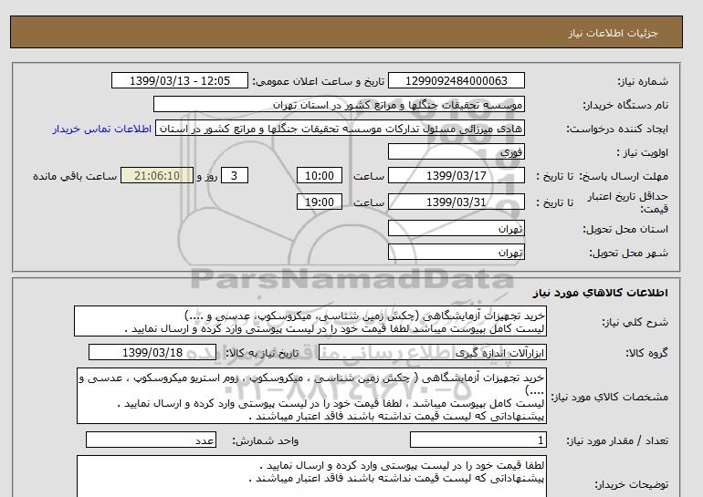Click the goods need date 1399/03/18
703x497 pixels.
pos(152,353)
